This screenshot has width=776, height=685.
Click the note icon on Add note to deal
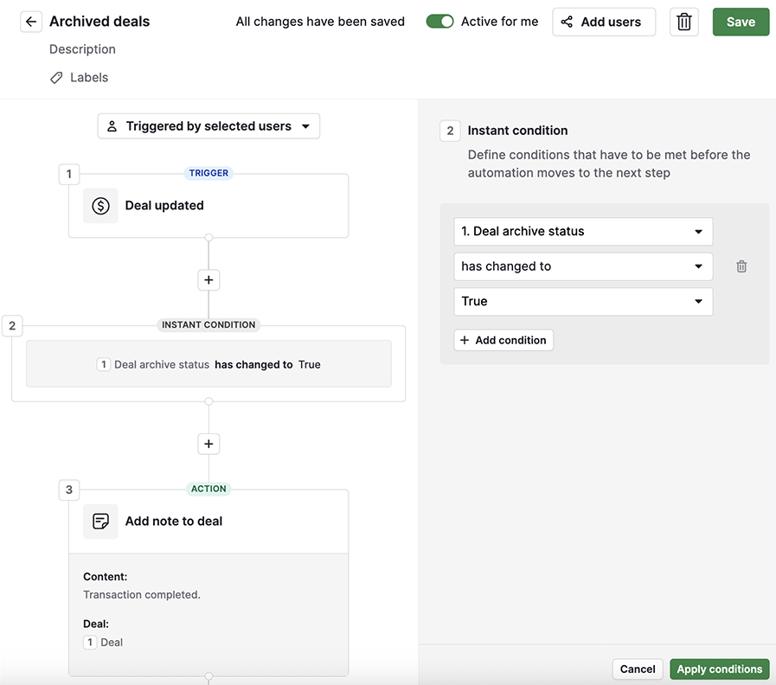(100, 521)
